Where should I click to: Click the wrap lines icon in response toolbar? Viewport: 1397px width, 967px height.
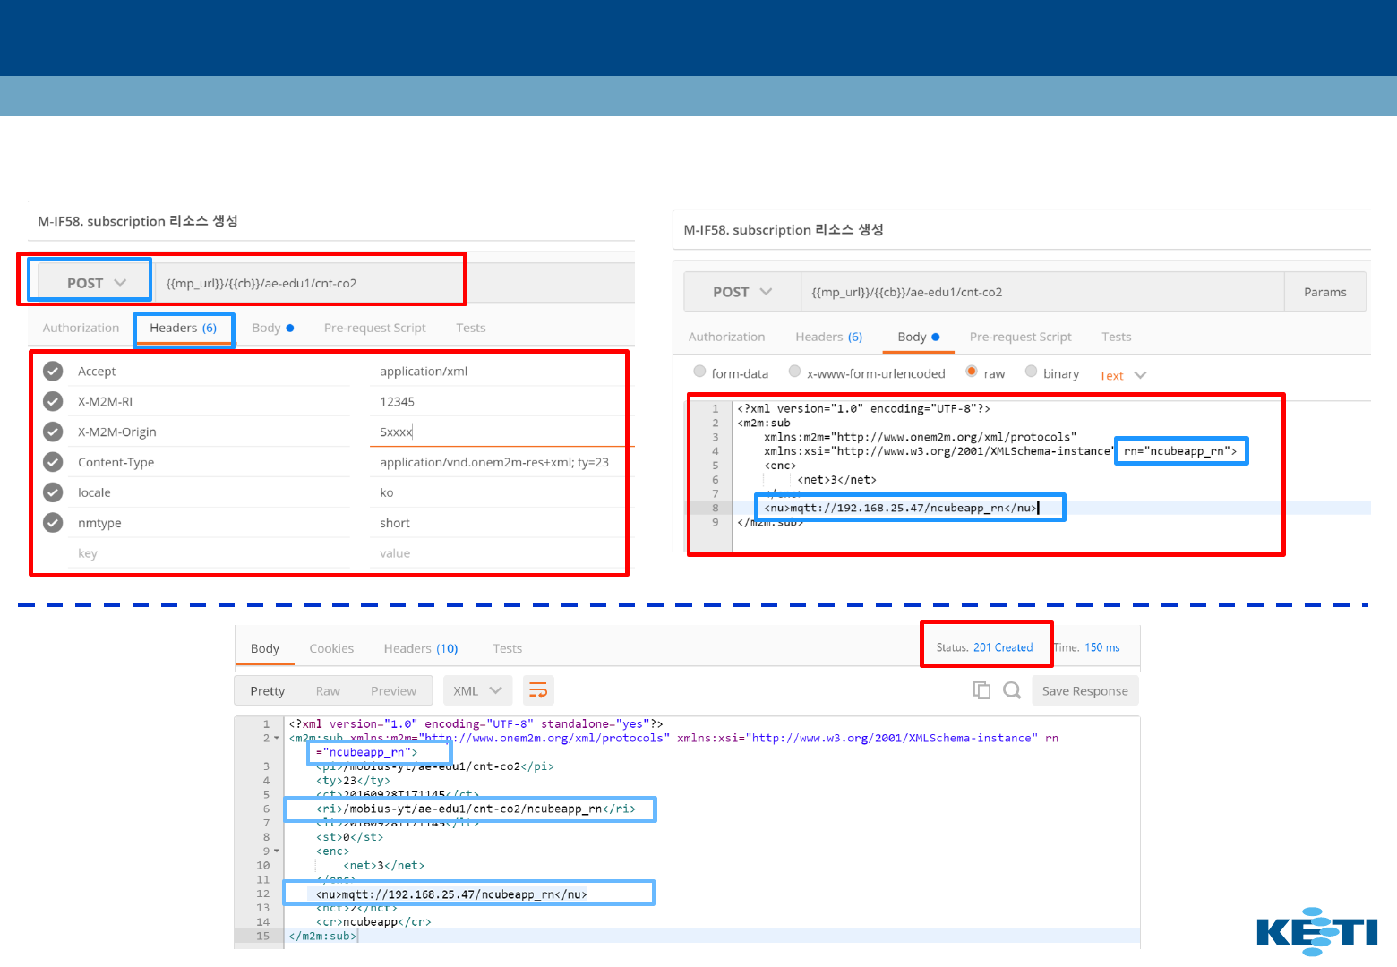point(538,690)
